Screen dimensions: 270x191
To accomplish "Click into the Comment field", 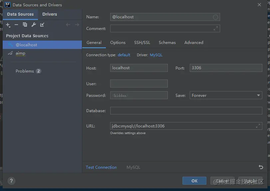I will 165,28.
